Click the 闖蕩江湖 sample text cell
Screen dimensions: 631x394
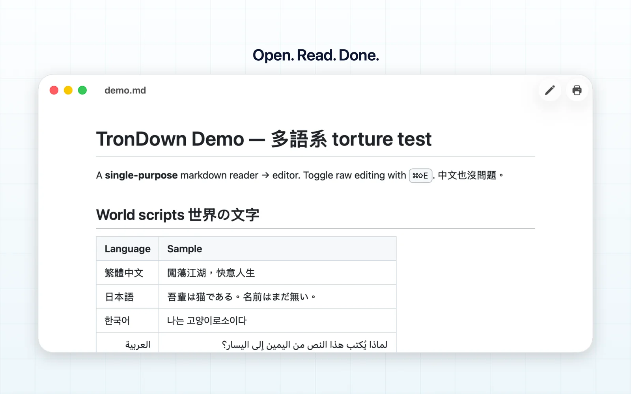[277, 273]
